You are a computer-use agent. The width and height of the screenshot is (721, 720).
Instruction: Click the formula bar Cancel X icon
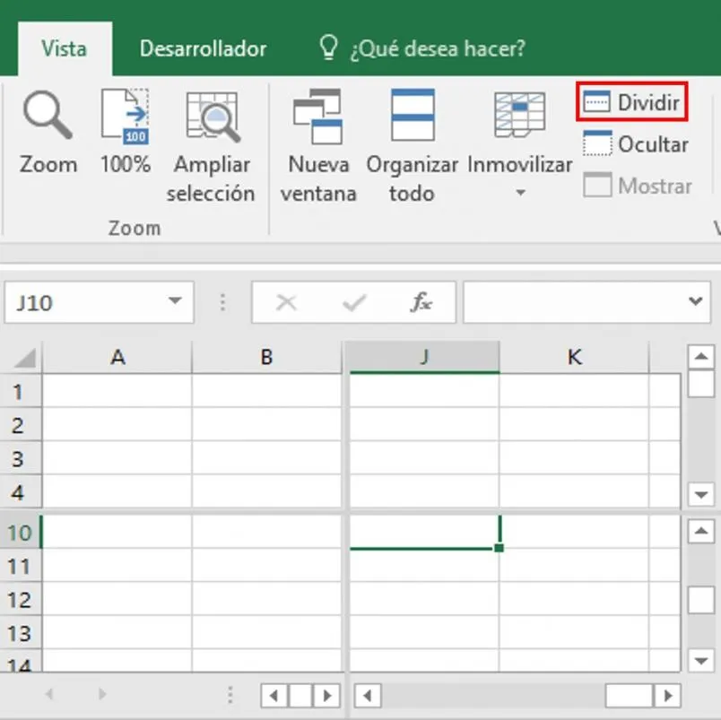286,303
